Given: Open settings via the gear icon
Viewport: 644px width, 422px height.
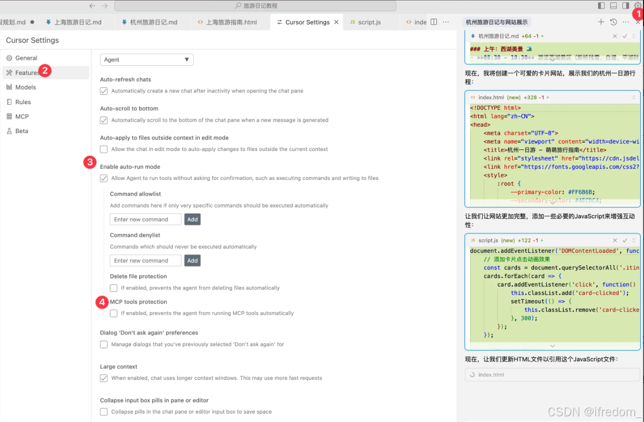Looking at the screenshot, I should [638, 5].
